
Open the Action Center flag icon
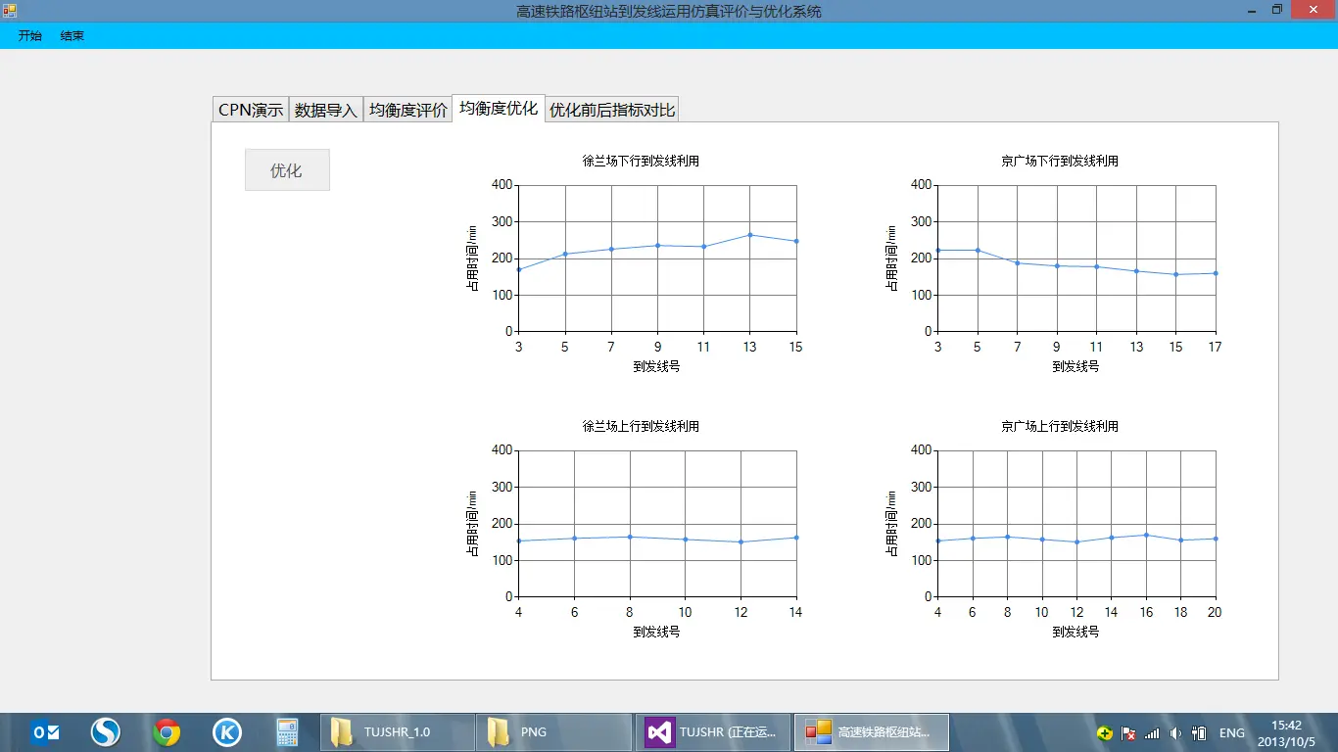click(x=1128, y=733)
